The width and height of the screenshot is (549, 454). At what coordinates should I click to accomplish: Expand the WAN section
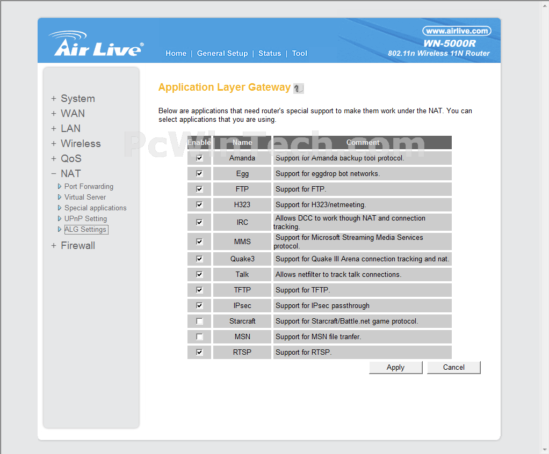pos(68,113)
